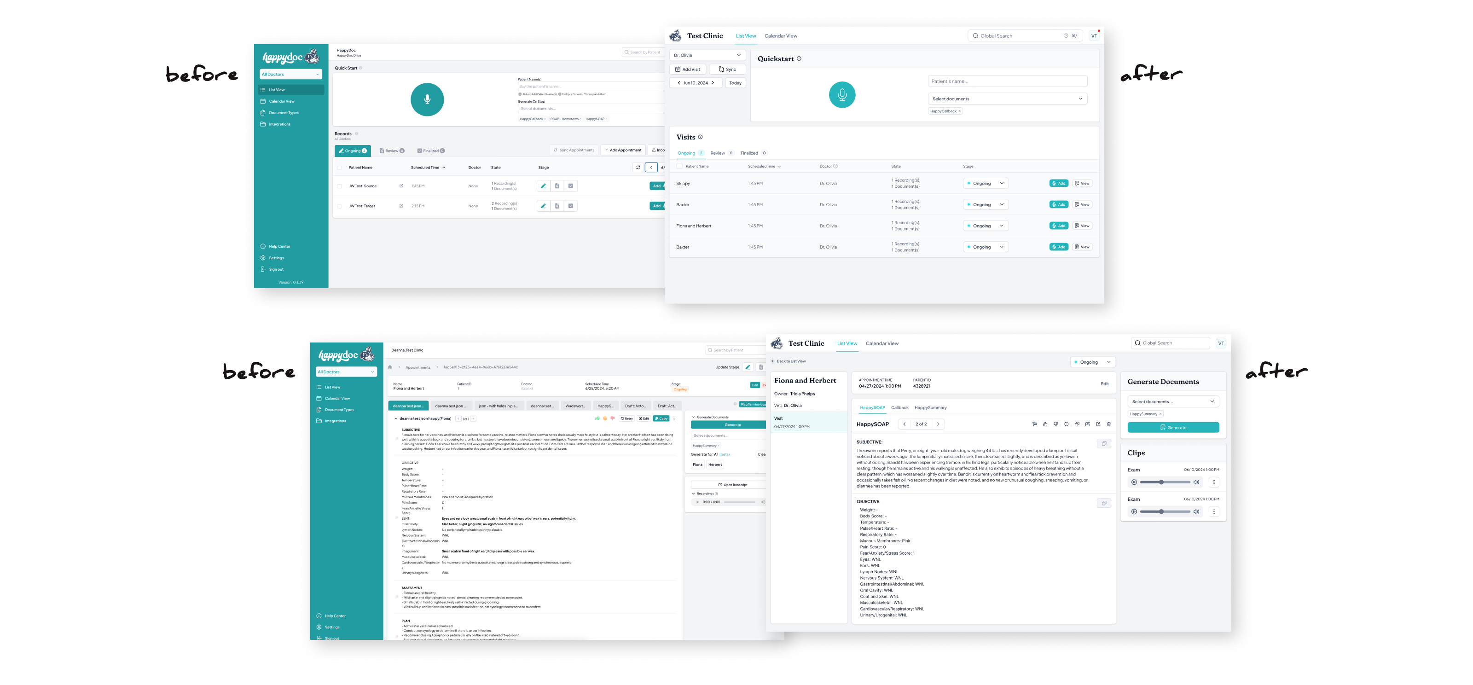Collapse the deanna test json happy(Fiona) section

point(396,418)
